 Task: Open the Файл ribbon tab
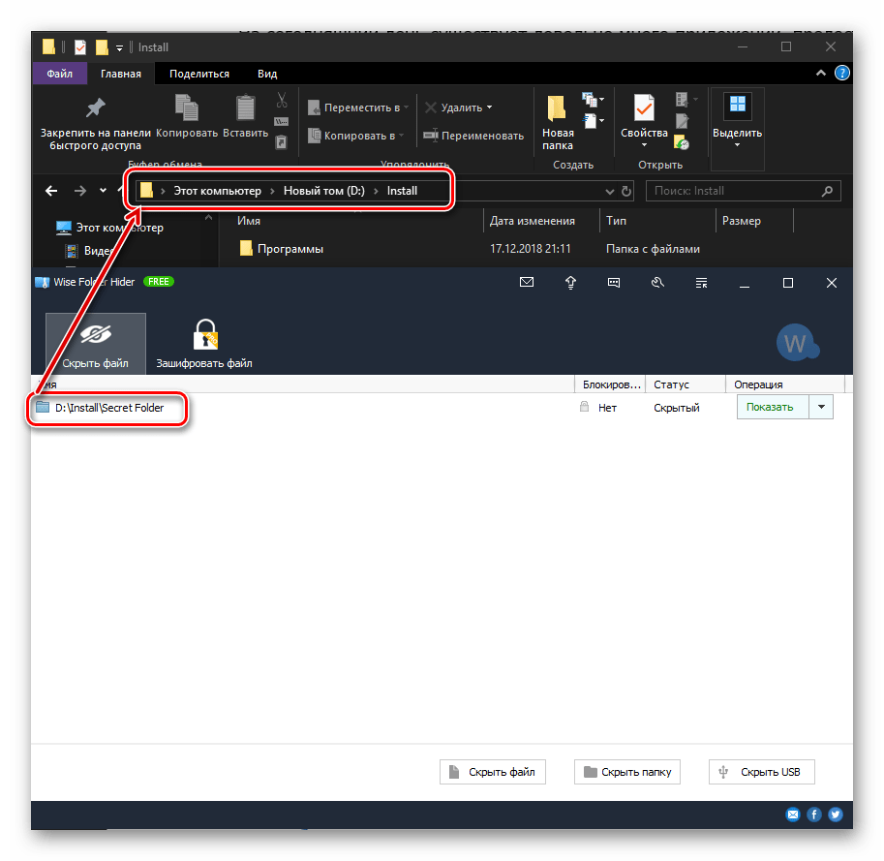tap(60, 74)
